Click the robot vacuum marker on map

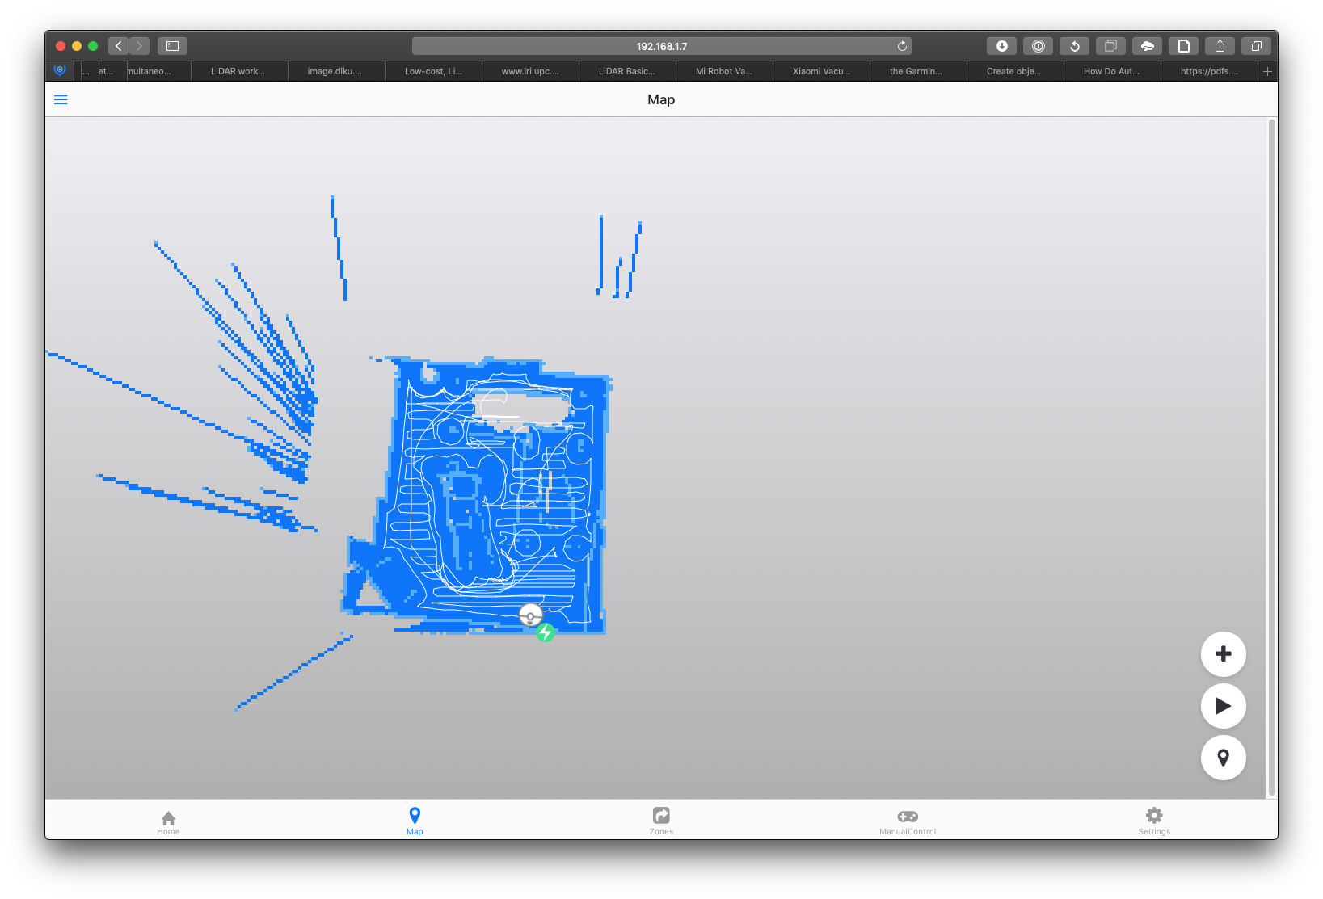530,616
